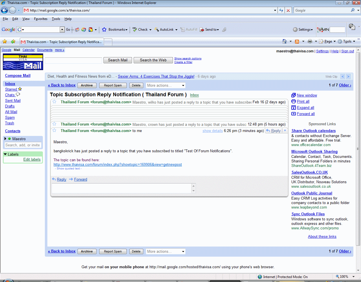Image resolution: width=361 pixels, height=282 pixels.
Task: Click the top Delete button
Action: (136, 85)
